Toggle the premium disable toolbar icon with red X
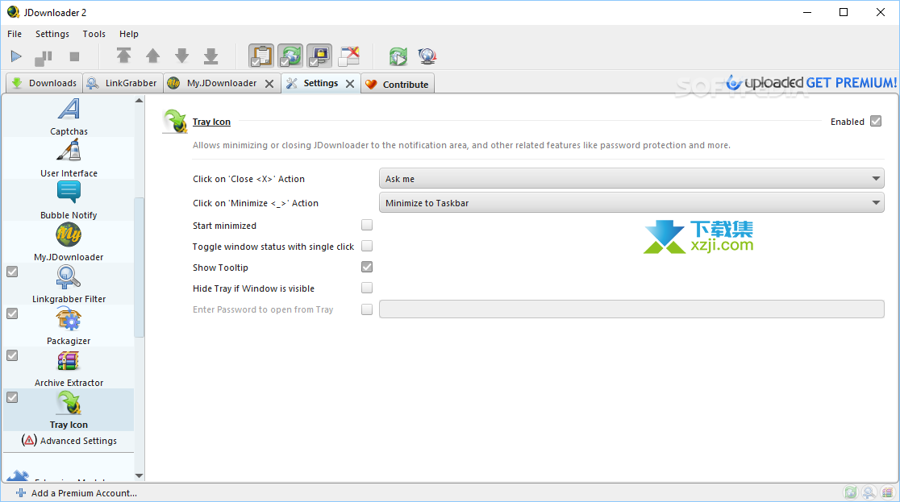The width and height of the screenshot is (900, 502). pos(348,56)
